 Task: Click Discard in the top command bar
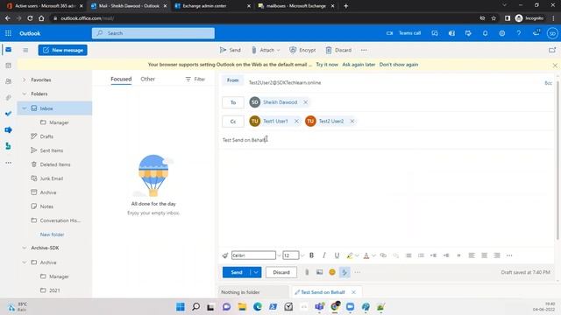pos(338,50)
